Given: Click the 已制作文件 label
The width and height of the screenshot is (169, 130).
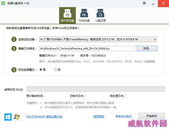Looking at the screenshot, I should coord(77,96).
